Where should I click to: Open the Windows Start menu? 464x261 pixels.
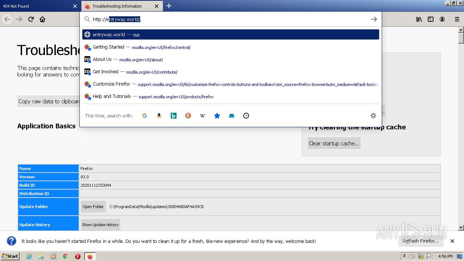(10, 256)
